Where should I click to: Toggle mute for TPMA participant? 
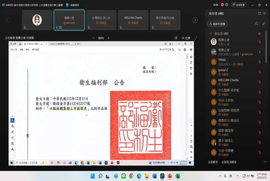[x=260, y=62]
